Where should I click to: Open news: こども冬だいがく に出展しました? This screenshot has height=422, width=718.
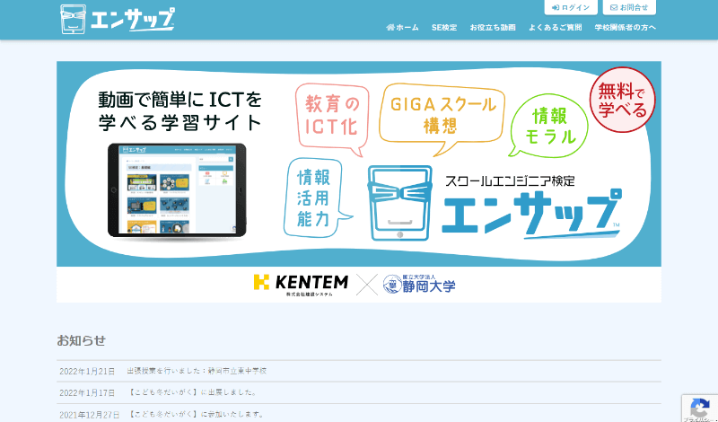[x=192, y=392]
